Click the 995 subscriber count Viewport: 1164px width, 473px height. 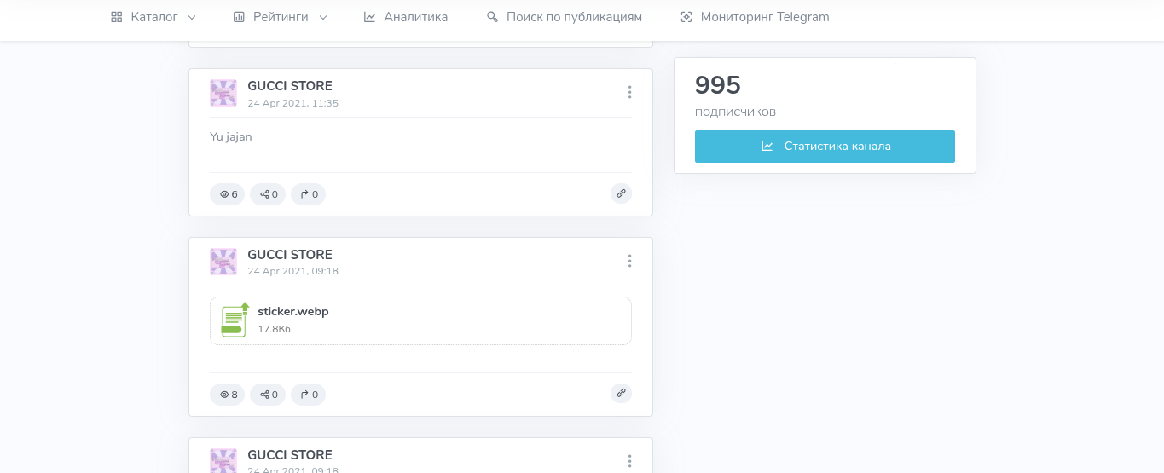pyautogui.click(x=718, y=85)
